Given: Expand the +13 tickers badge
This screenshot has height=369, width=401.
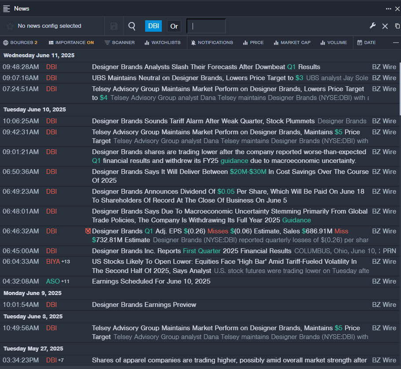Looking at the screenshot, I should pyautogui.click(x=66, y=262).
